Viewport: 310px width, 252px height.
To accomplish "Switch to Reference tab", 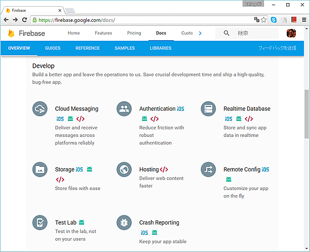I will 88,48.
